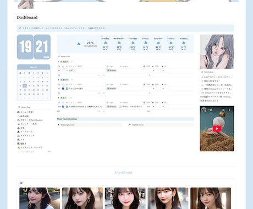253x209 pixels.
Task: Click the Type column header in the gray group
Action: click(x=110, y=67)
